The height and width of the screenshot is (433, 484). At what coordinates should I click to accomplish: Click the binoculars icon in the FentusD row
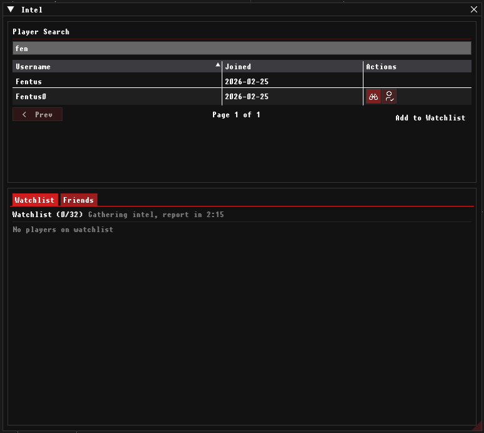coord(373,97)
